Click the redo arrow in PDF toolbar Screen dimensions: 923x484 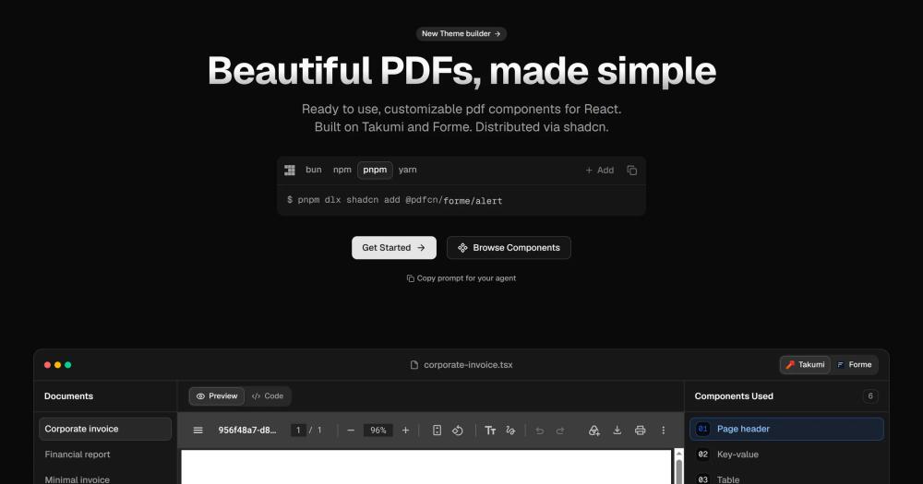click(x=560, y=431)
